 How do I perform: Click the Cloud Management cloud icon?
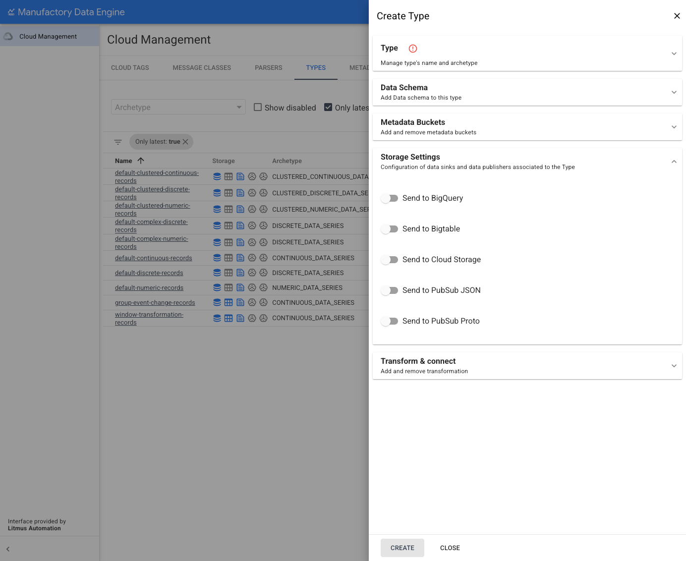pos(8,37)
